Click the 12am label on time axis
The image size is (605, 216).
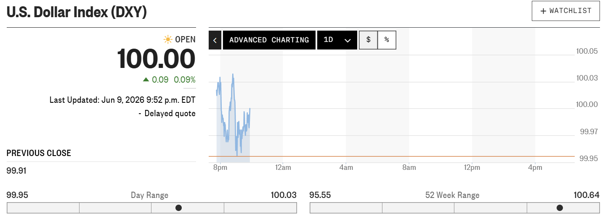pyautogui.click(x=283, y=168)
